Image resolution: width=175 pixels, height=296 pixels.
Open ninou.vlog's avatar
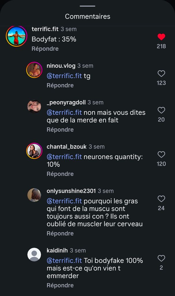tap(34, 70)
